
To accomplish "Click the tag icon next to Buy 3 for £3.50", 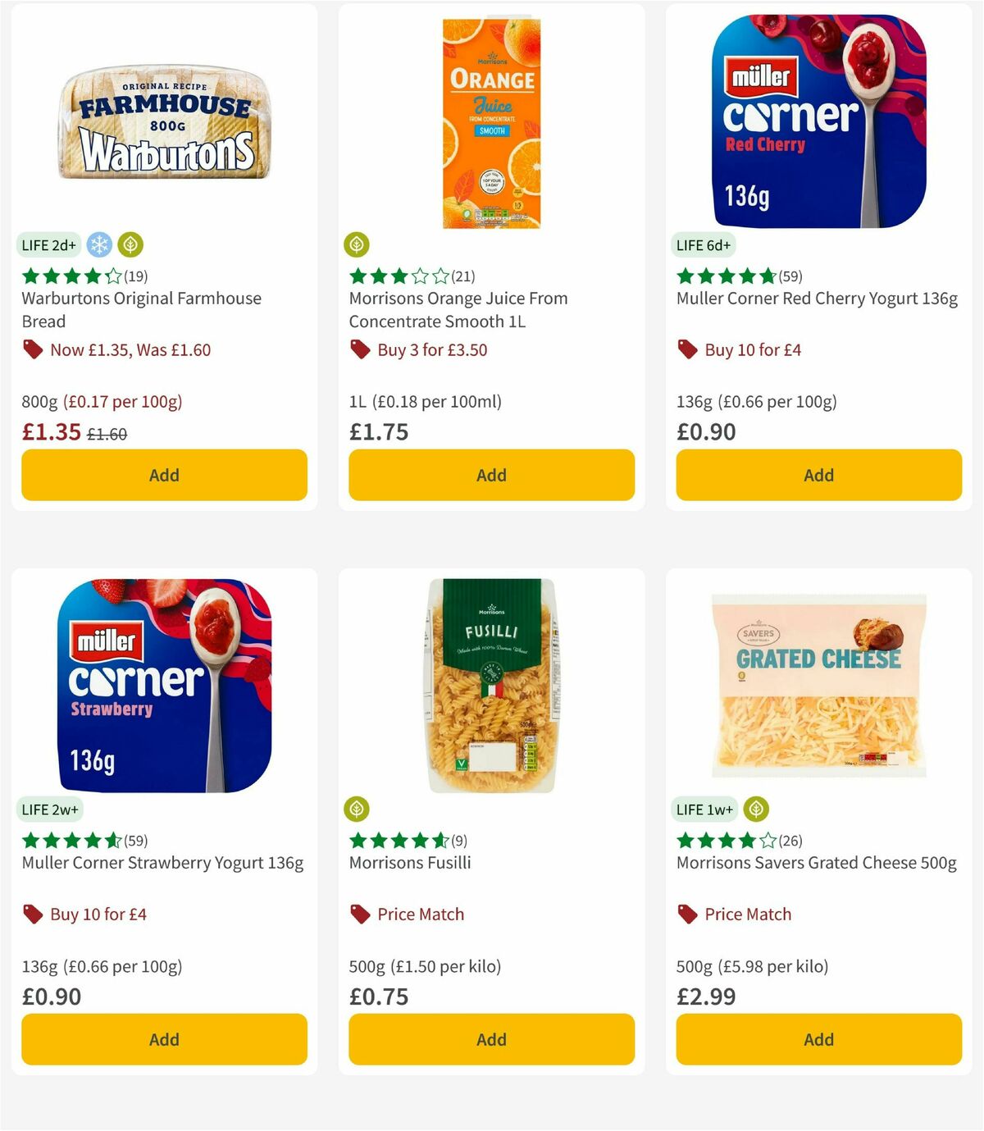I will [x=359, y=349].
